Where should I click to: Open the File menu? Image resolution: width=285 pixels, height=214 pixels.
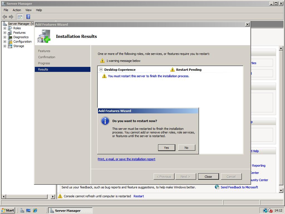click(6, 10)
